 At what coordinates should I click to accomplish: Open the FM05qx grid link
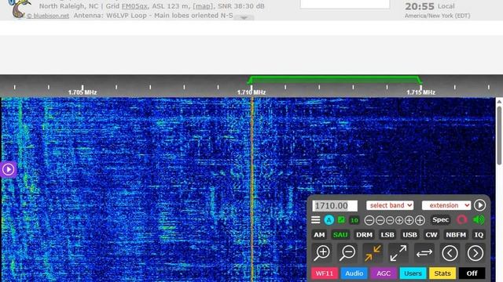134,6
